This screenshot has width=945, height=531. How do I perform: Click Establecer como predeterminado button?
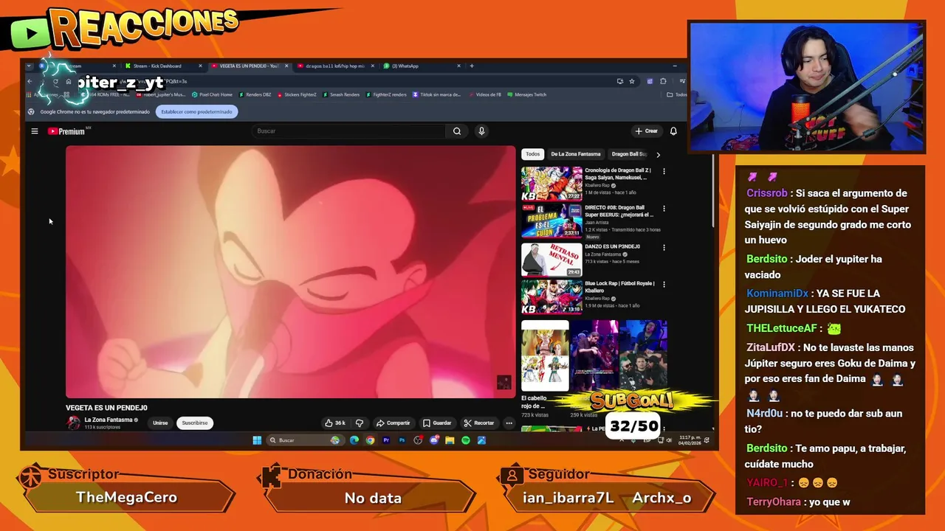pyautogui.click(x=196, y=111)
